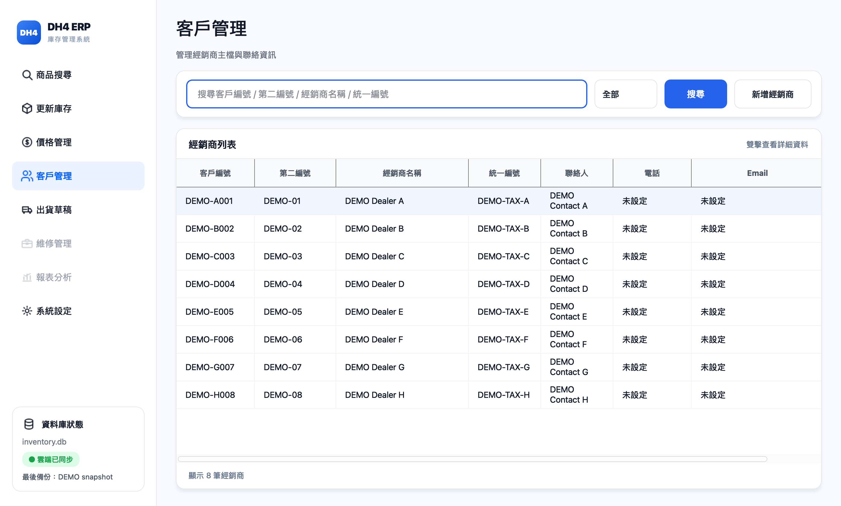The image size is (841, 506).
Task: Click the DEMO-07 second number
Action: [x=283, y=367]
